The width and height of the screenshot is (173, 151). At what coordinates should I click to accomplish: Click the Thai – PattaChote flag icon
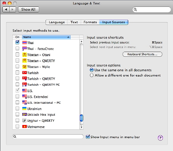click(24, 48)
